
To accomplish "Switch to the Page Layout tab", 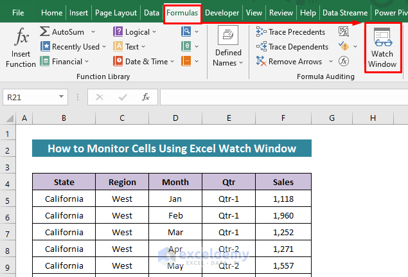I will click(x=116, y=12).
